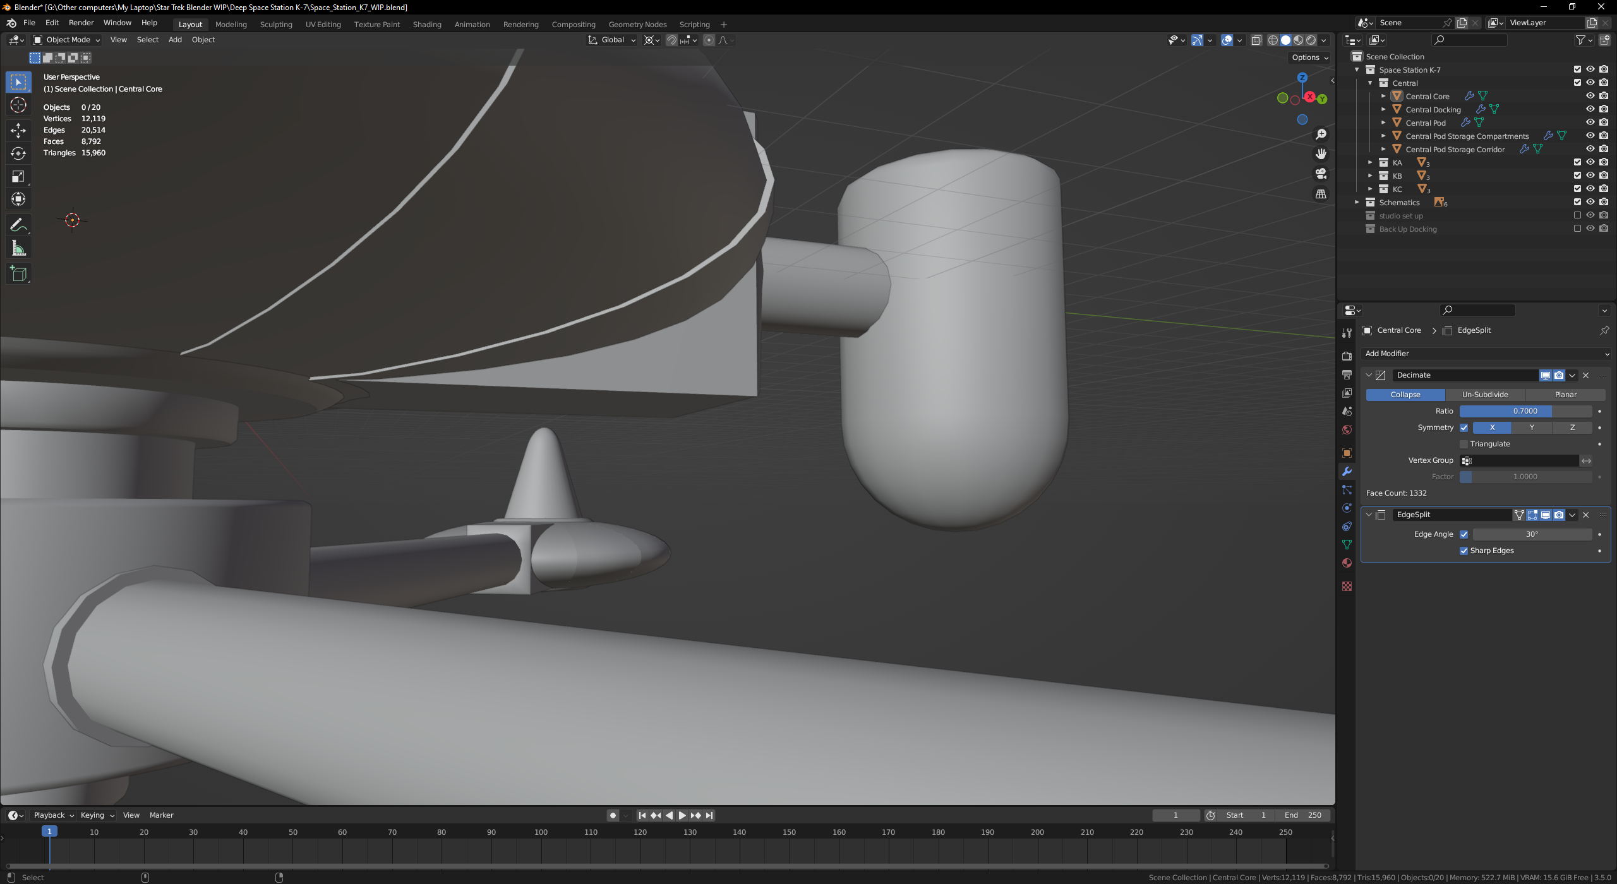Open the viewport Add menu

(x=175, y=40)
